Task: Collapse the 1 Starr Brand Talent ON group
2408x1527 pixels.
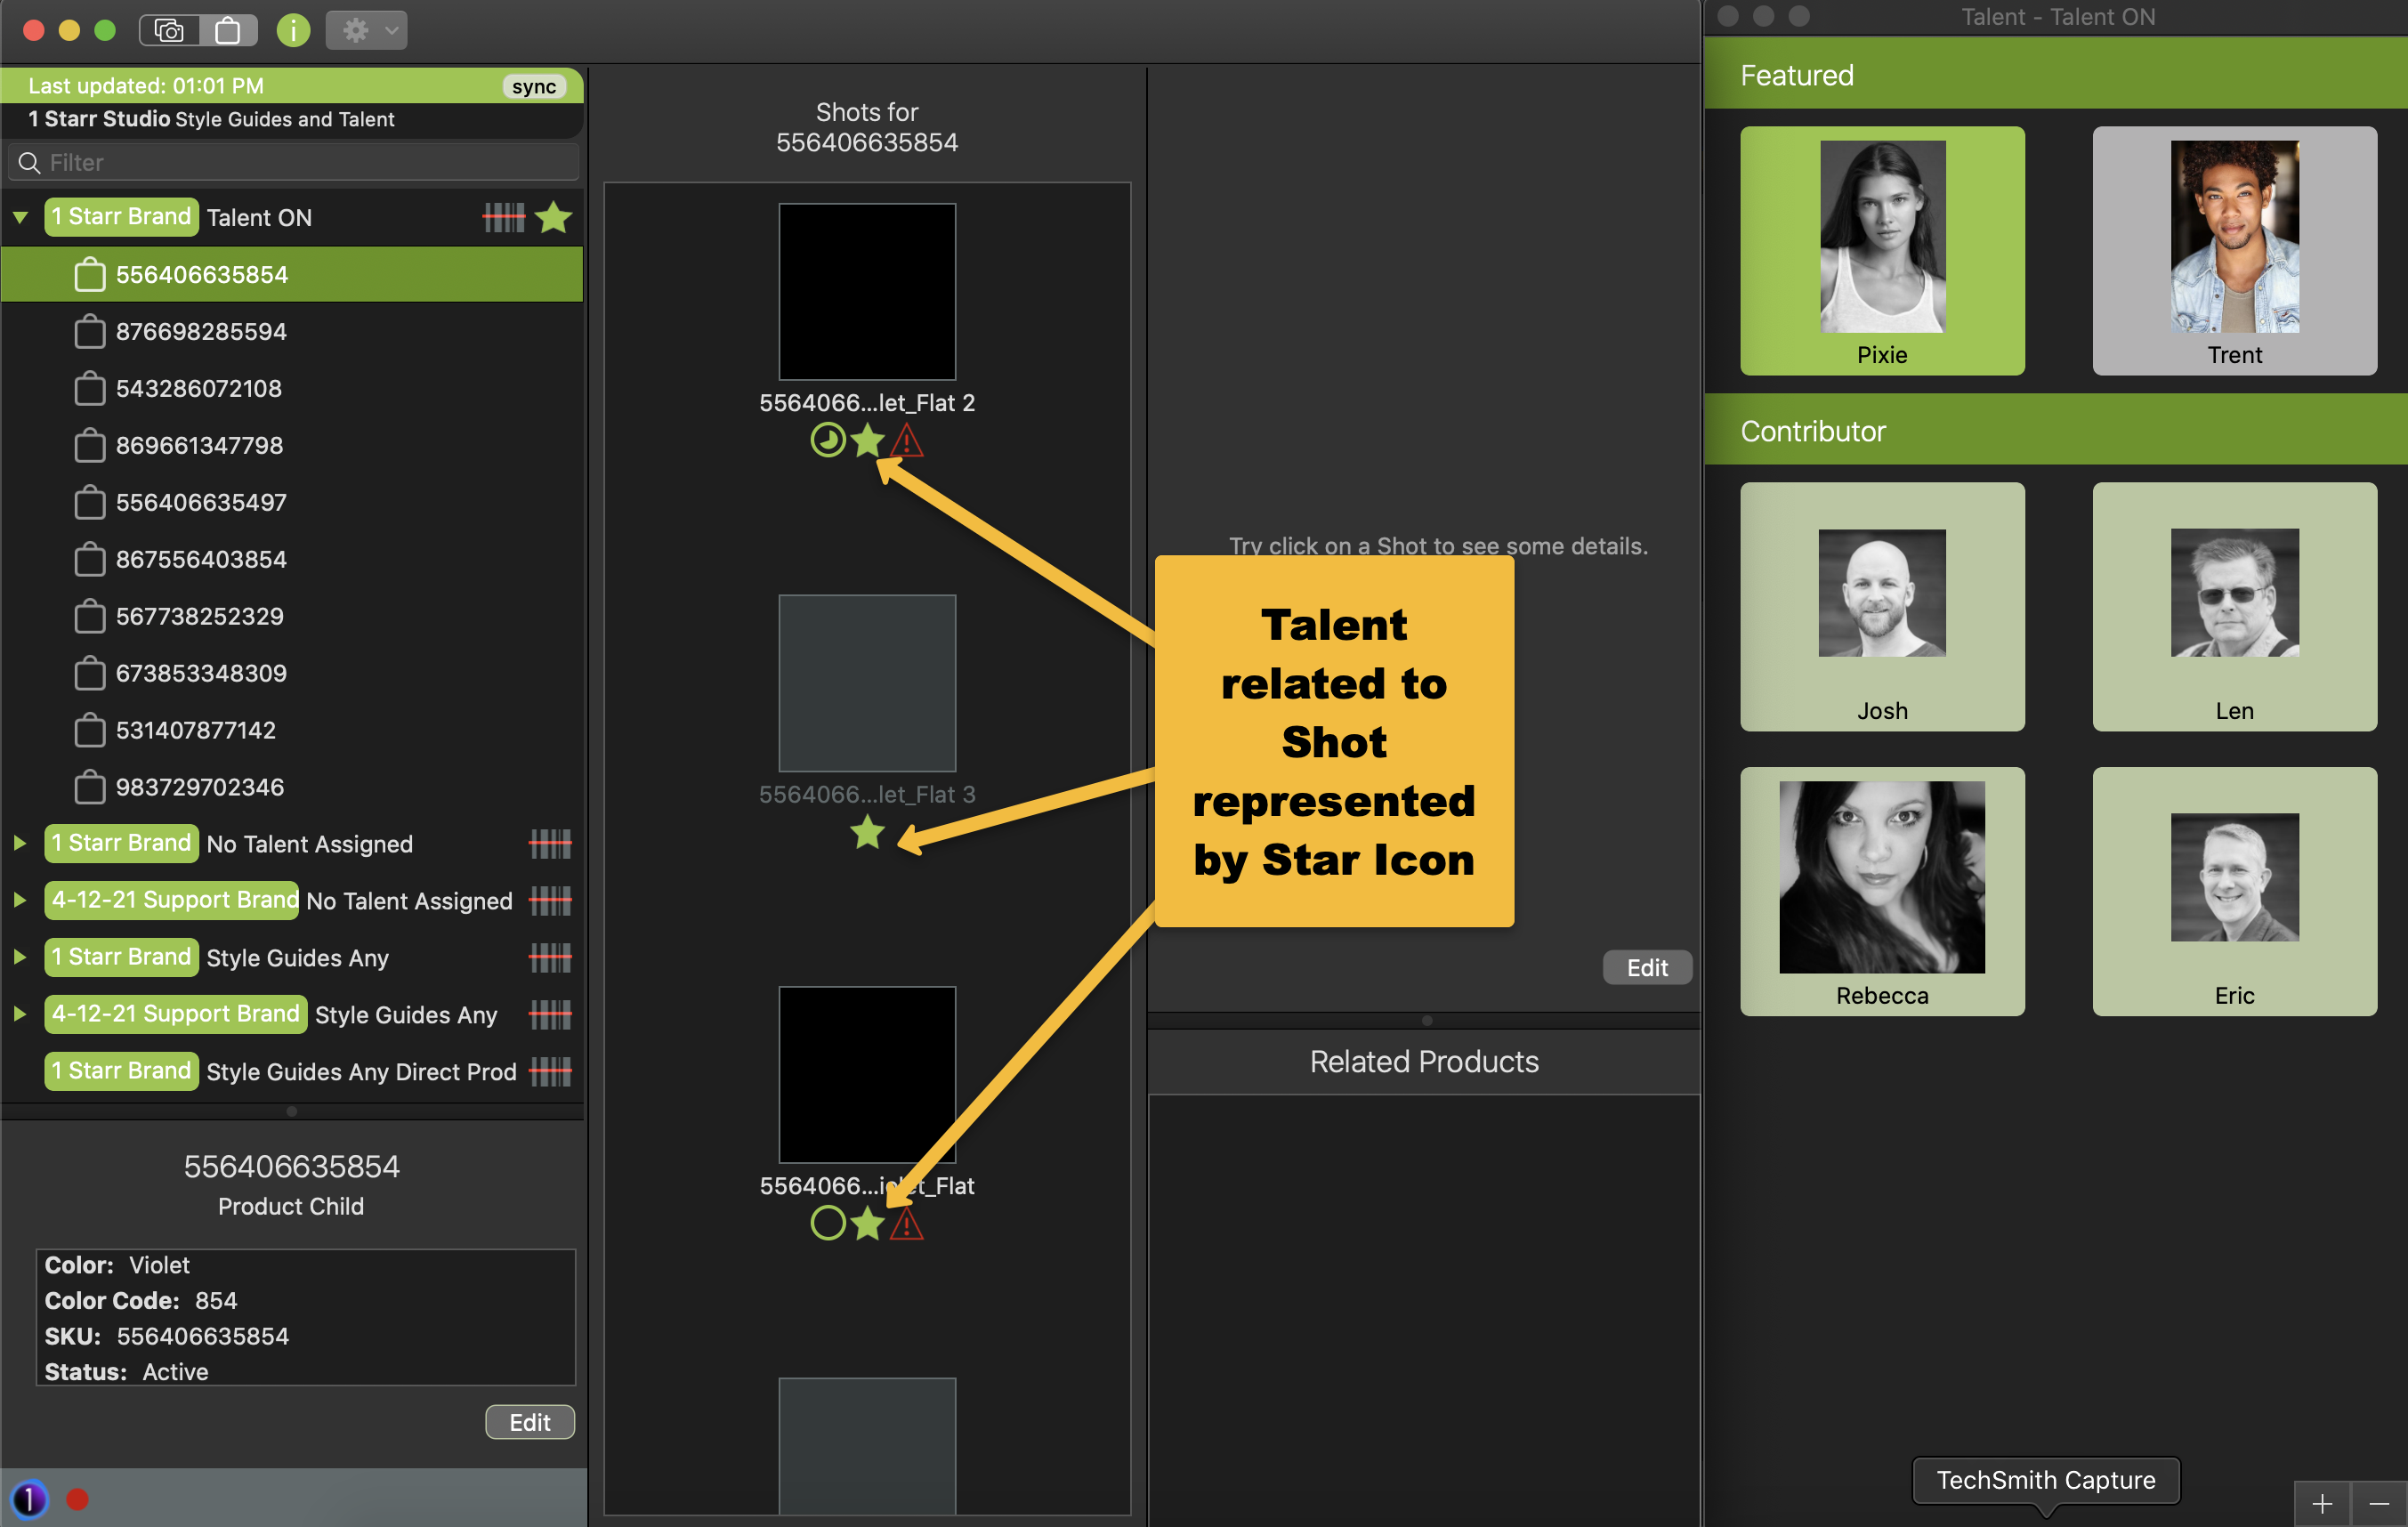Action: point(20,217)
